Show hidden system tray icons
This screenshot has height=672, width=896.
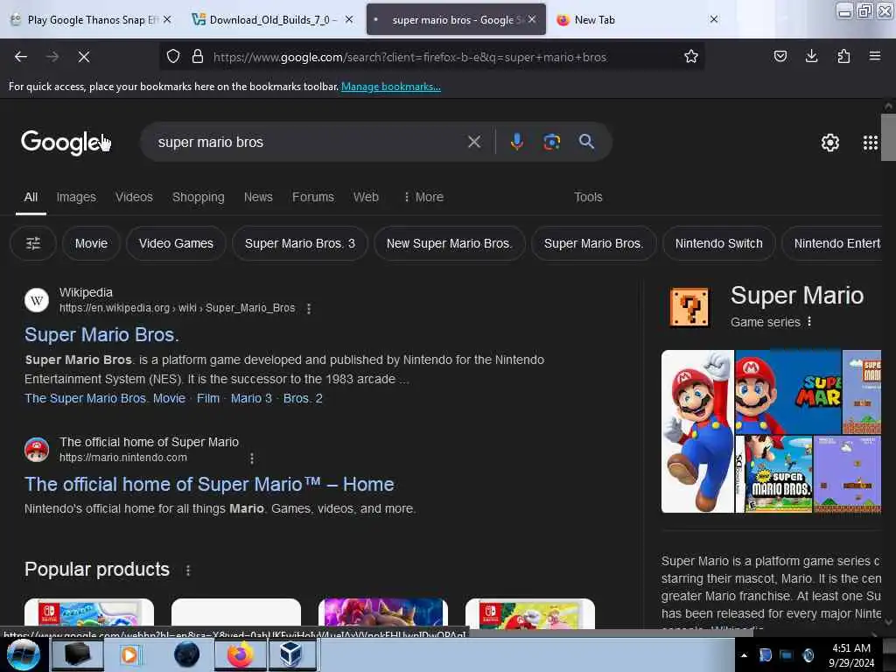point(744,655)
